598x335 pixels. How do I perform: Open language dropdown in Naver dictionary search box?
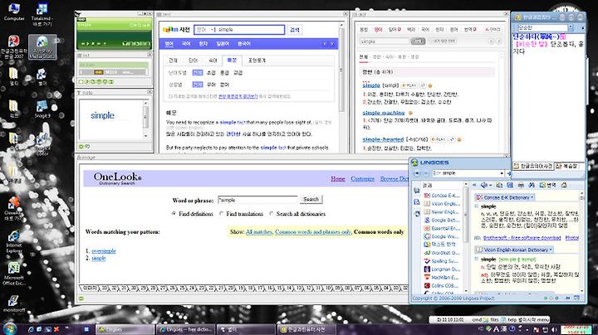point(213,30)
